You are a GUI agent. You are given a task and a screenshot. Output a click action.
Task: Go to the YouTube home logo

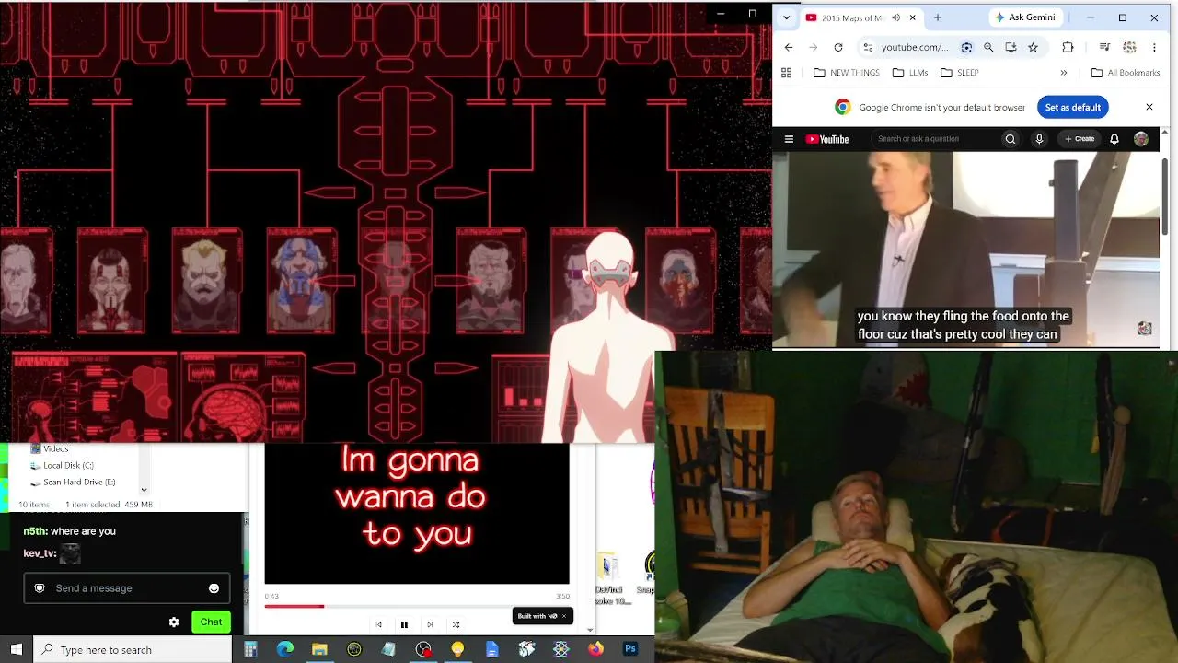click(827, 139)
